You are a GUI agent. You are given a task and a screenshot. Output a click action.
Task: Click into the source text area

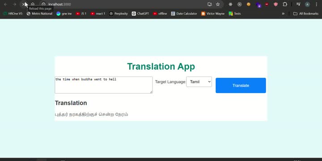[x=103, y=85]
